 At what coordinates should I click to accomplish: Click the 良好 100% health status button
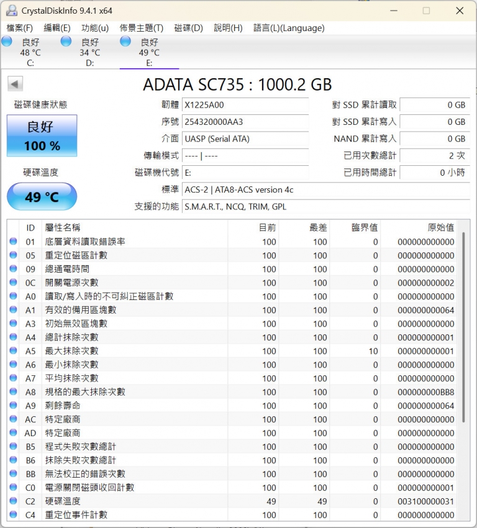(x=42, y=135)
